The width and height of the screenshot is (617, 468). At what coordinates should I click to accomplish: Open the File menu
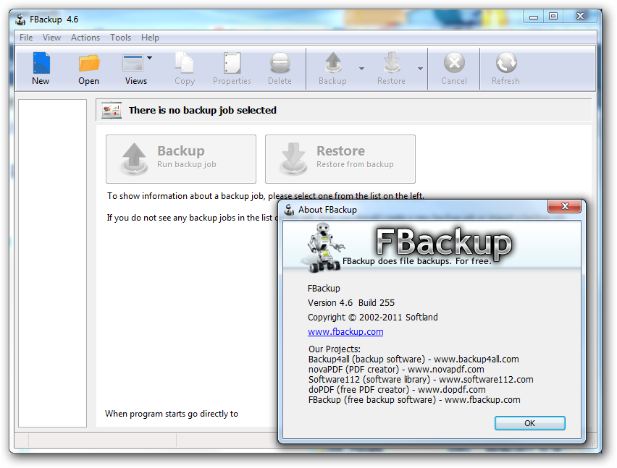pyautogui.click(x=26, y=38)
